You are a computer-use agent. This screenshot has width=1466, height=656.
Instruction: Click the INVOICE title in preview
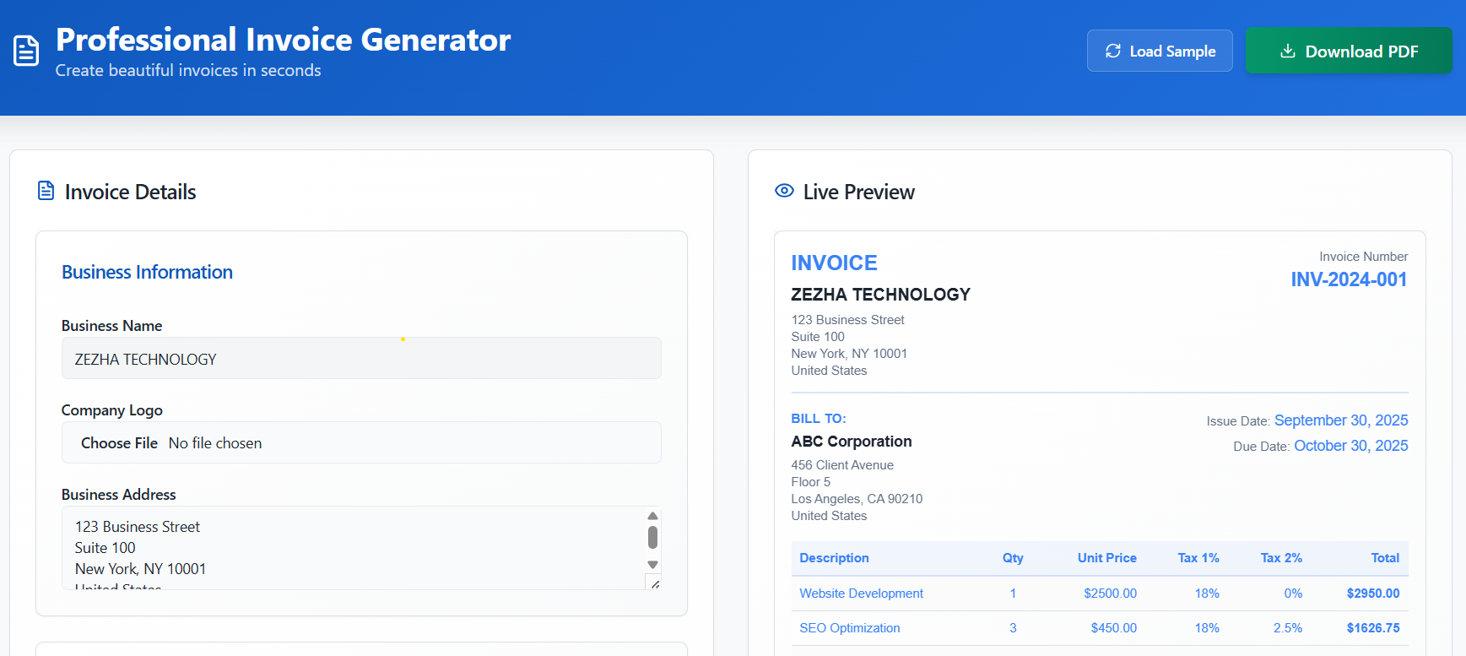(834, 263)
